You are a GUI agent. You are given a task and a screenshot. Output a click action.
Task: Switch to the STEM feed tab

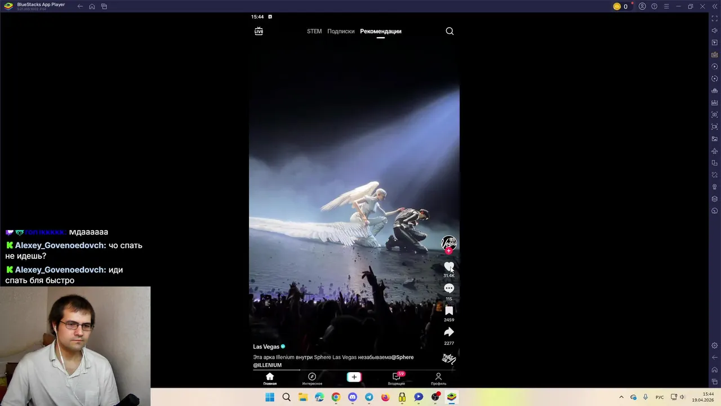click(314, 31)
